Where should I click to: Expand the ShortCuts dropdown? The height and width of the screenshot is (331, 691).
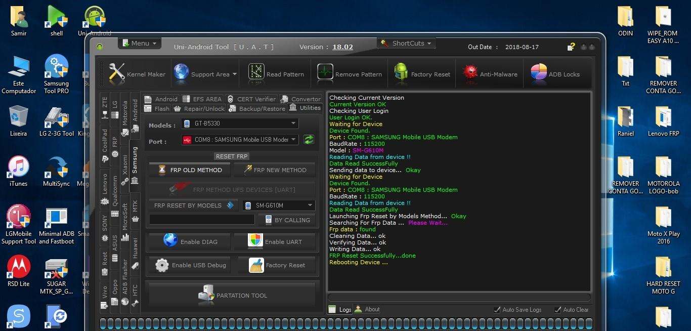point(407,43)
